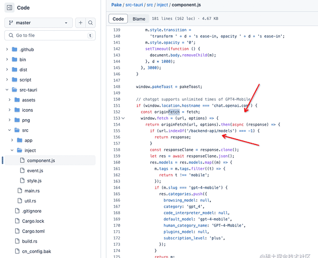Click the cn_config.bak file icon
The width and height of the screenshot is (318, 258).
[x=17, y=251]
